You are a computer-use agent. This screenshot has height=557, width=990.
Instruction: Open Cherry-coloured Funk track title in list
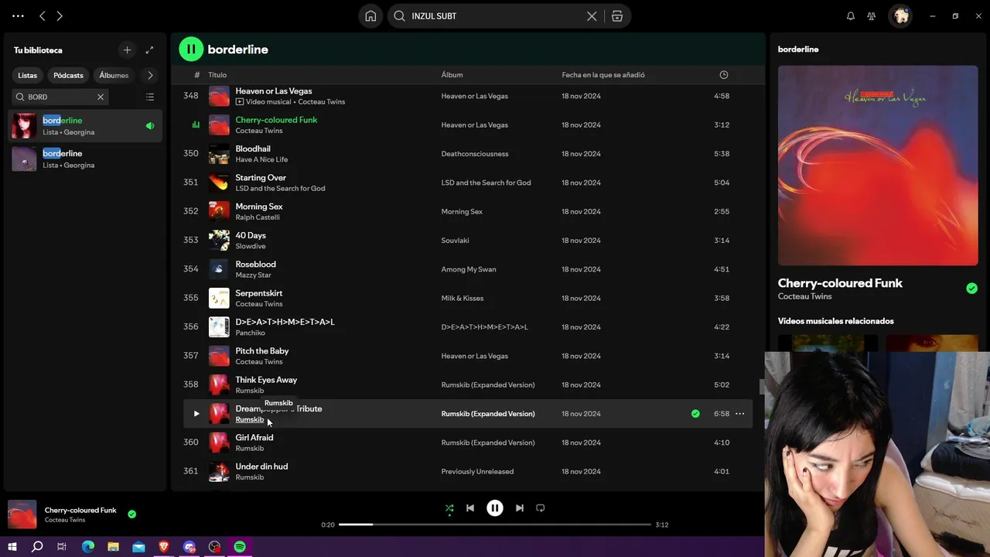(276, 120)
